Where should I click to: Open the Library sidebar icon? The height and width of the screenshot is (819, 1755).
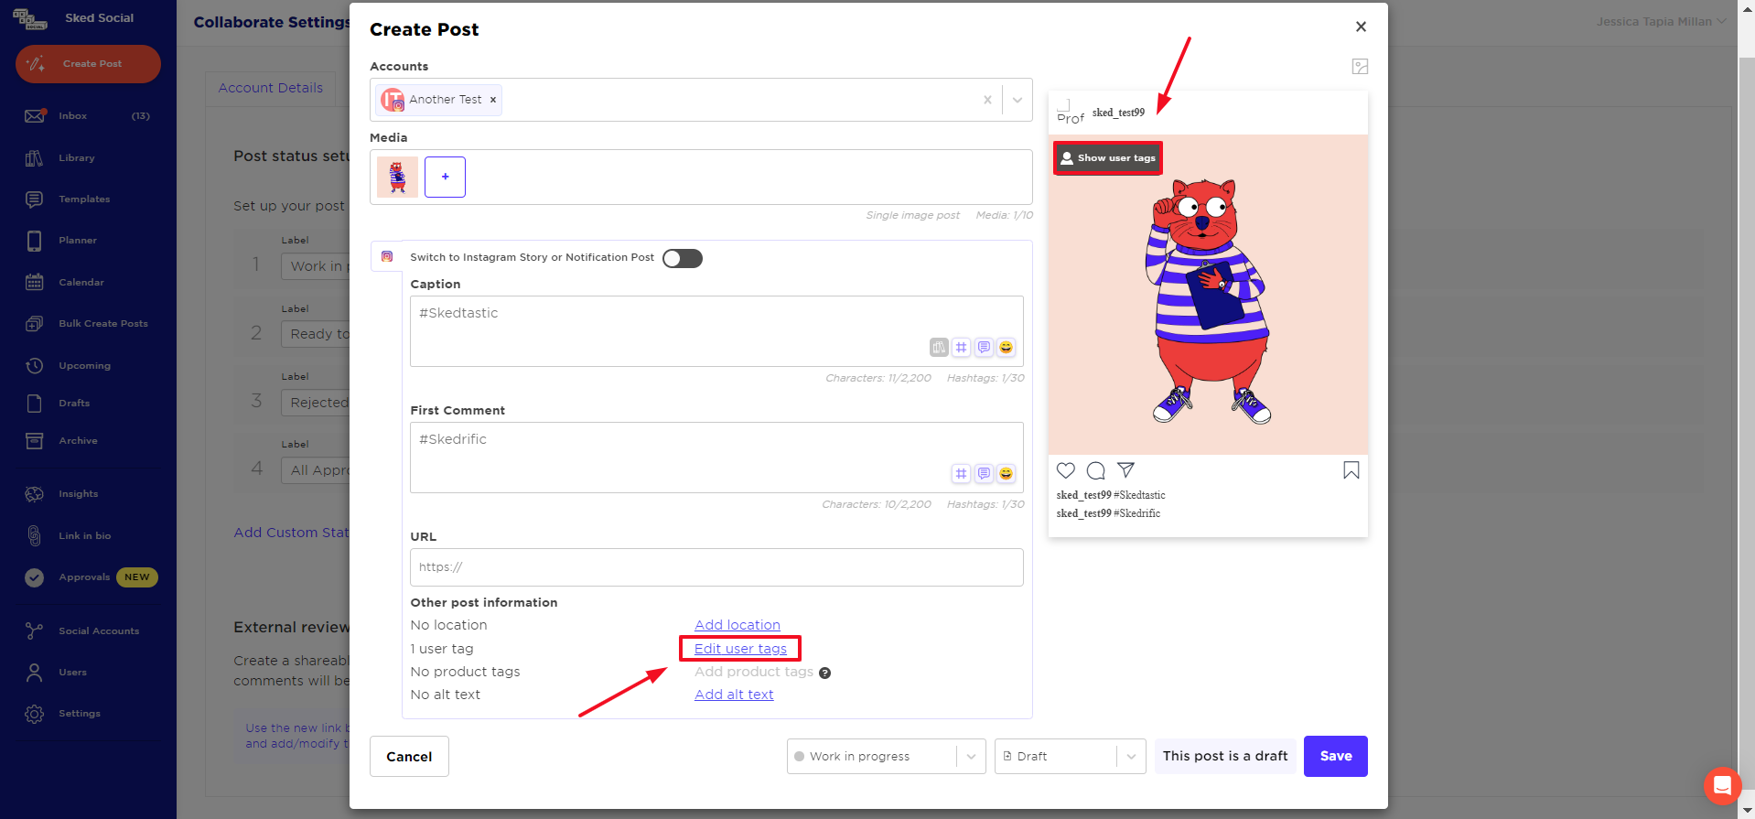[x=34, y=157]
